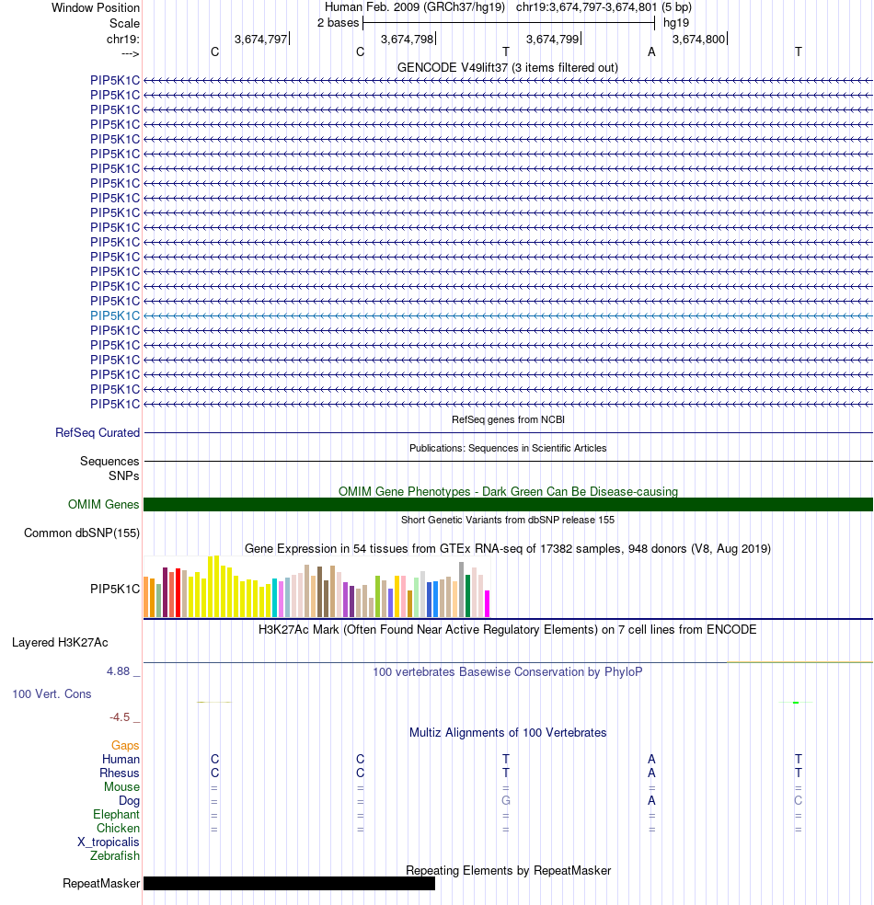The image size is (874, 905).
Task: Click the light-blue PIP5K1C transcript arrow line
Action: tap(508, 315)
